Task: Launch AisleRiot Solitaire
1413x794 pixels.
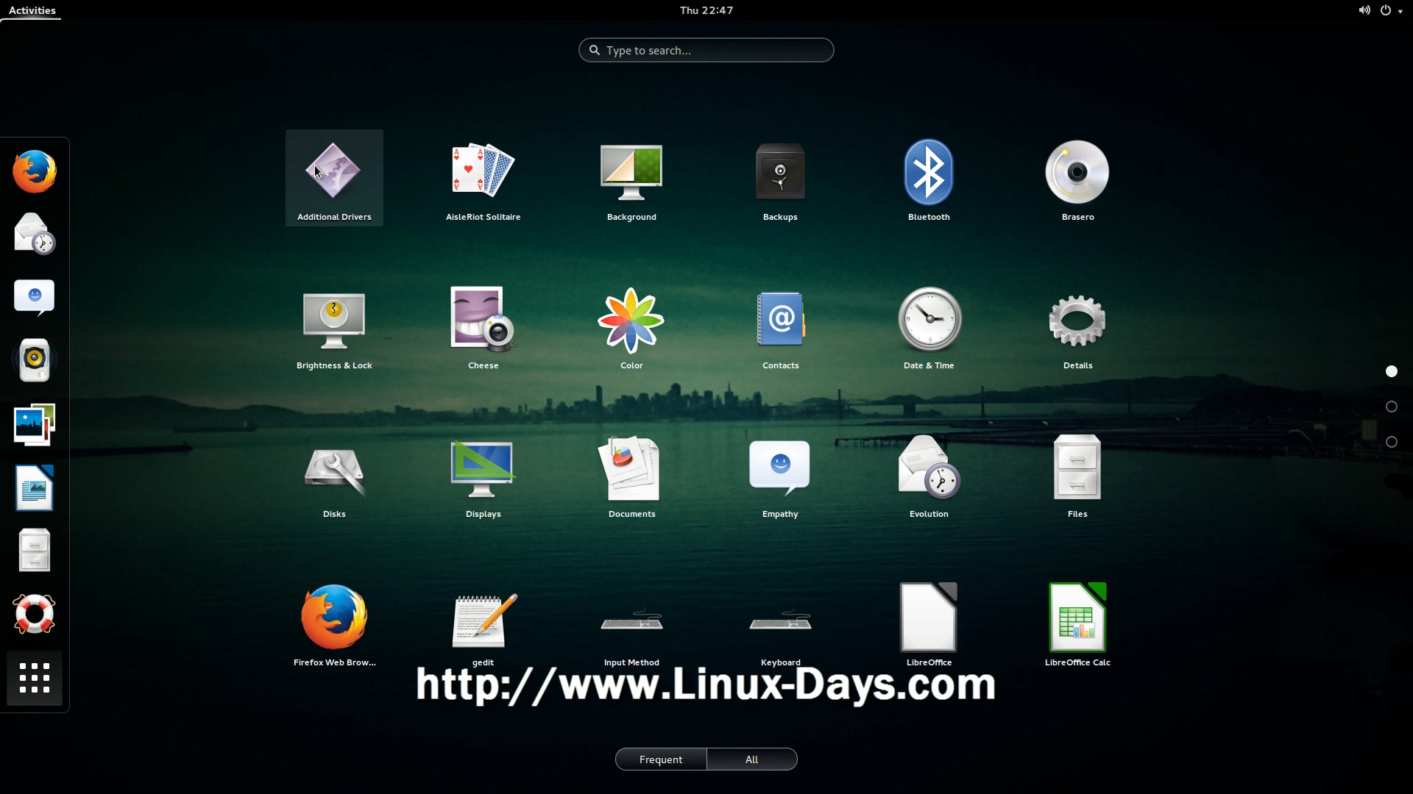Action: point(483,178)
